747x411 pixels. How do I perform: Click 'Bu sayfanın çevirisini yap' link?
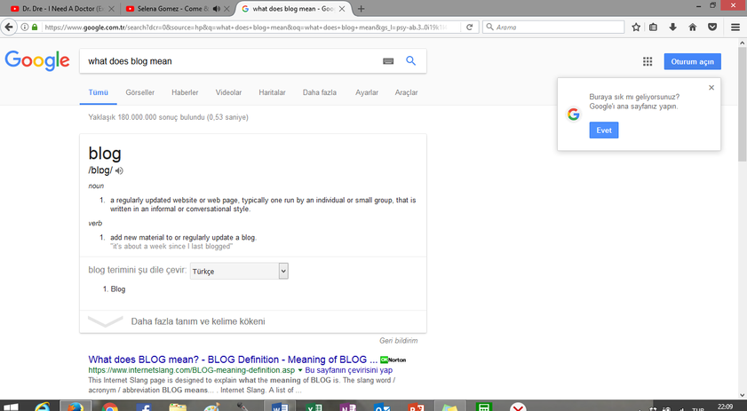pos(349,370)
